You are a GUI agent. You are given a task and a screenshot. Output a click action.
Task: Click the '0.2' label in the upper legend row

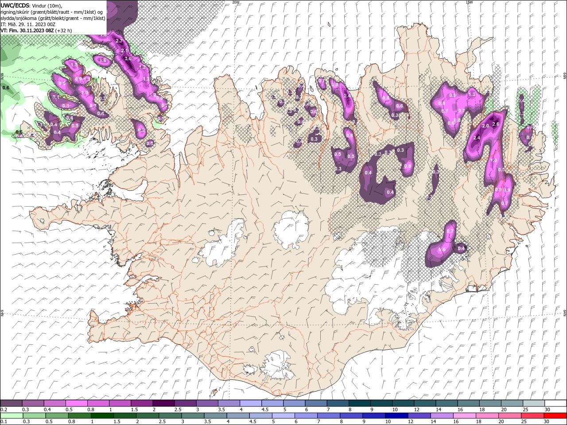(x=4, y=410)
